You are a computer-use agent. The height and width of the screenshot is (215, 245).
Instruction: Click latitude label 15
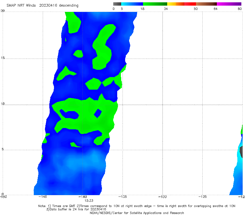[3, 58]
